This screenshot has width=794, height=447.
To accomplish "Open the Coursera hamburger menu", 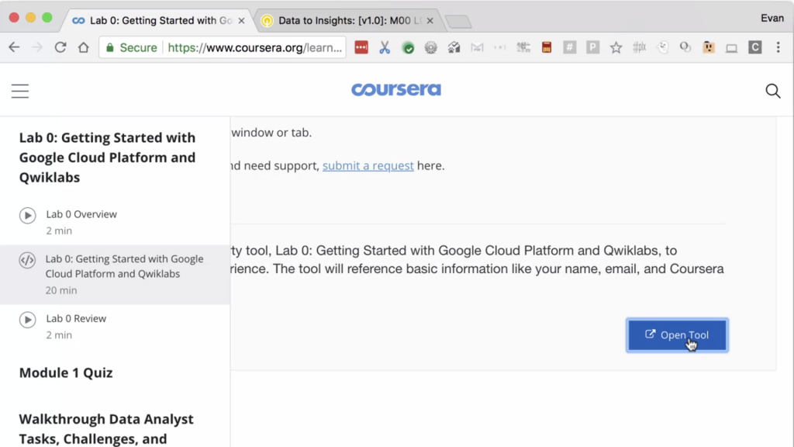I will point(20,92).
